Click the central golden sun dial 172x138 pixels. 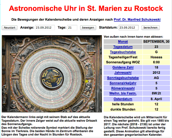point(52,78)
